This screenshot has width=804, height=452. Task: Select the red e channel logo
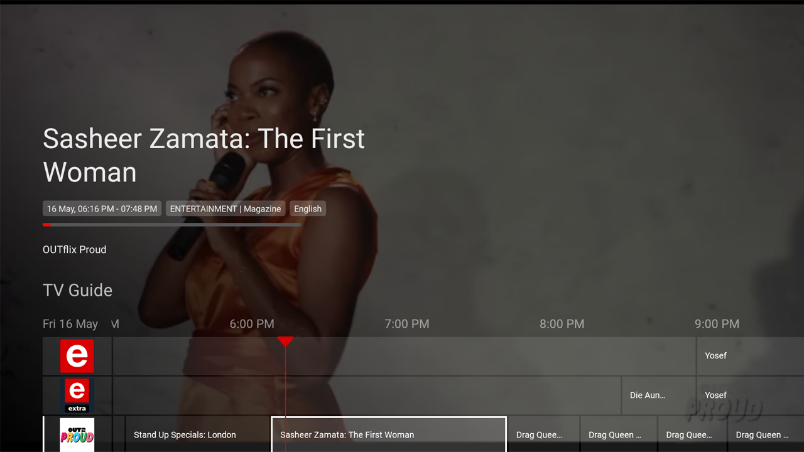77,356
